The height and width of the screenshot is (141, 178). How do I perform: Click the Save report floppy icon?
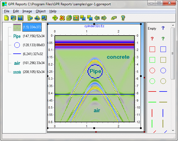click(20, 18)
